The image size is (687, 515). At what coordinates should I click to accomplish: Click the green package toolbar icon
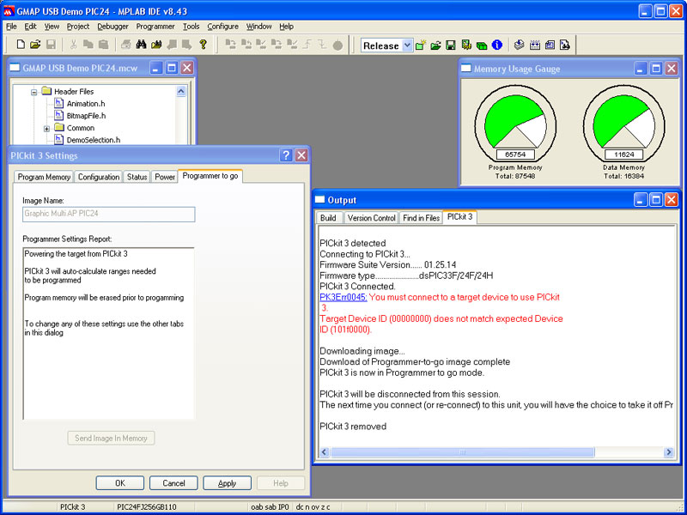tap(482, 45)
